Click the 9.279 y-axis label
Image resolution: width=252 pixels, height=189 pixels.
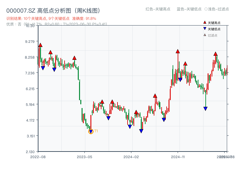pyautogui.click(x=30, y=42)
